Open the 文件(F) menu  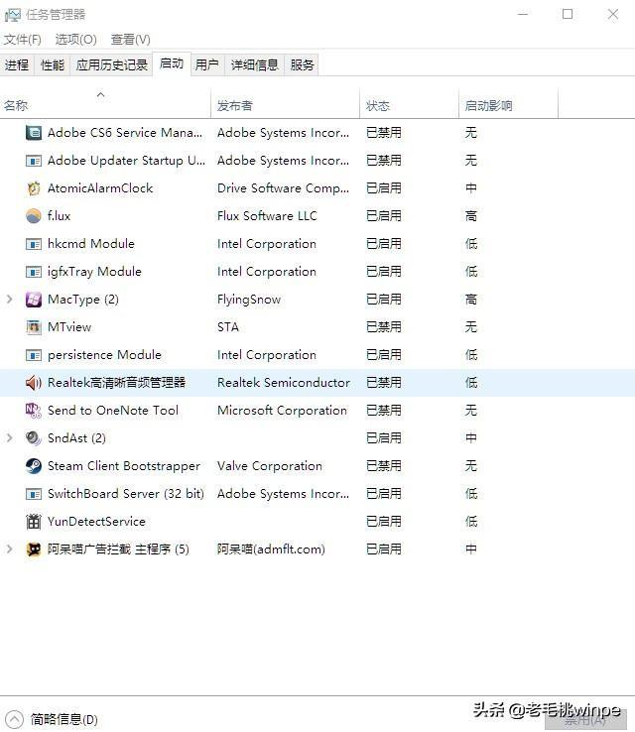click(x=23, y=40)
